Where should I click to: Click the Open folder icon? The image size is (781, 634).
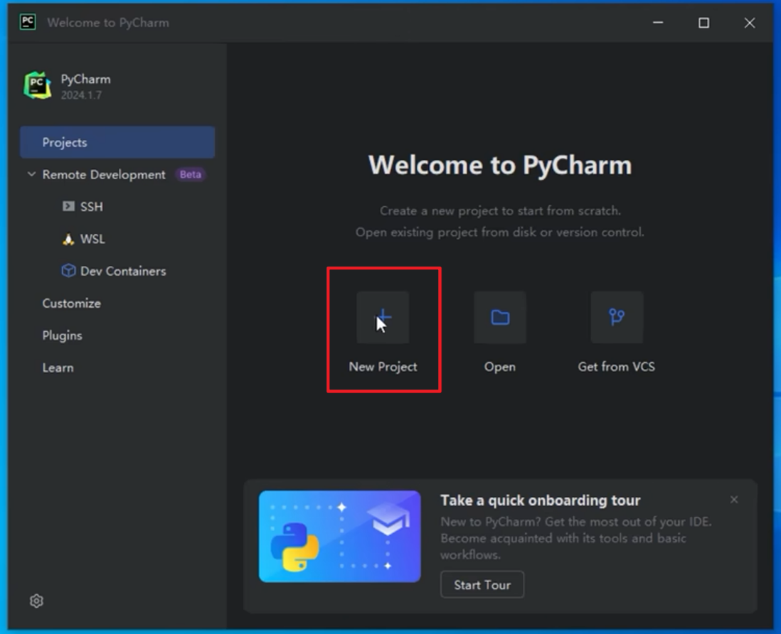click(500, 318)
